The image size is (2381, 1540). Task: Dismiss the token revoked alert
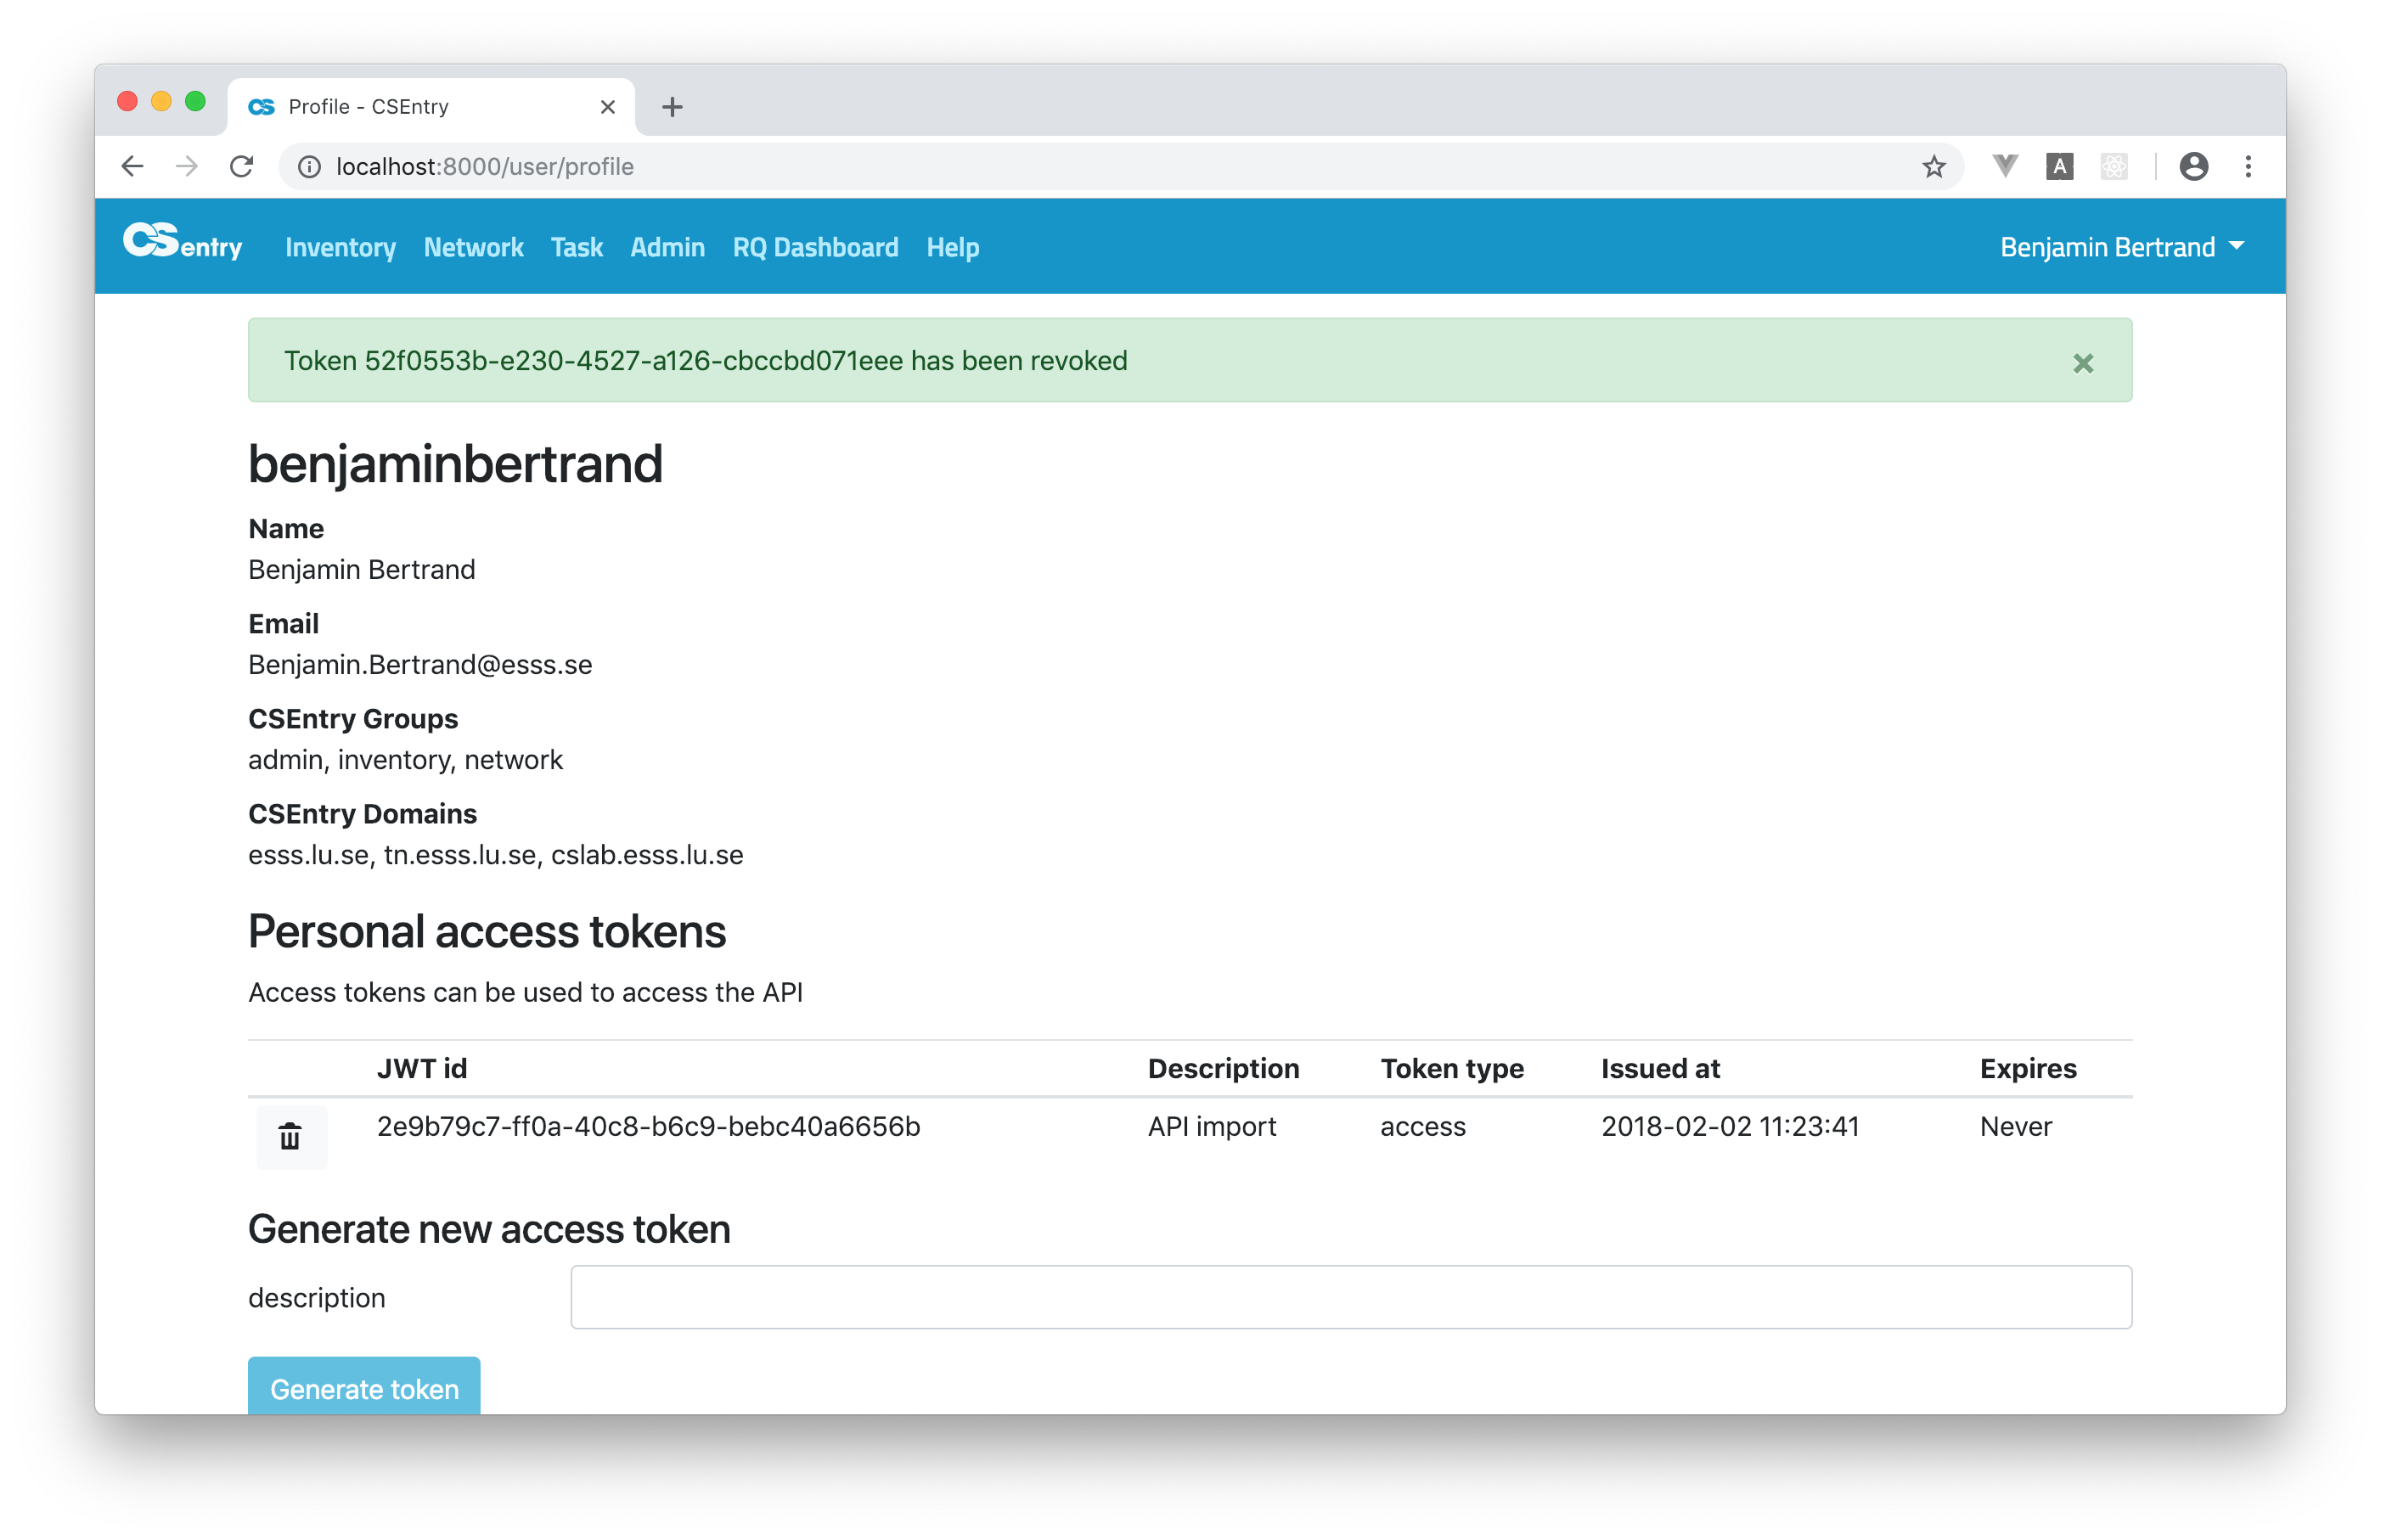coord(2082,363)
